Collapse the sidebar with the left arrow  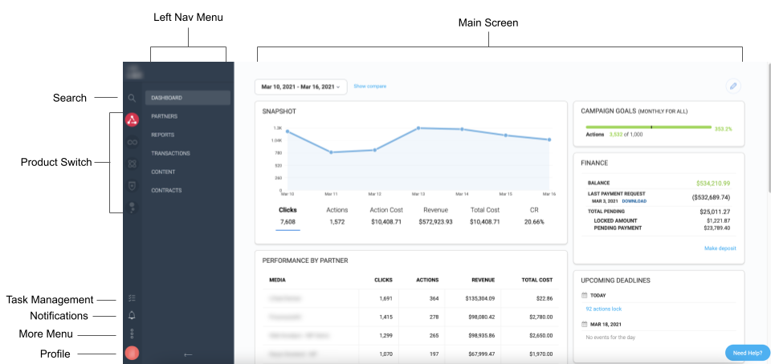click(188, 354)
